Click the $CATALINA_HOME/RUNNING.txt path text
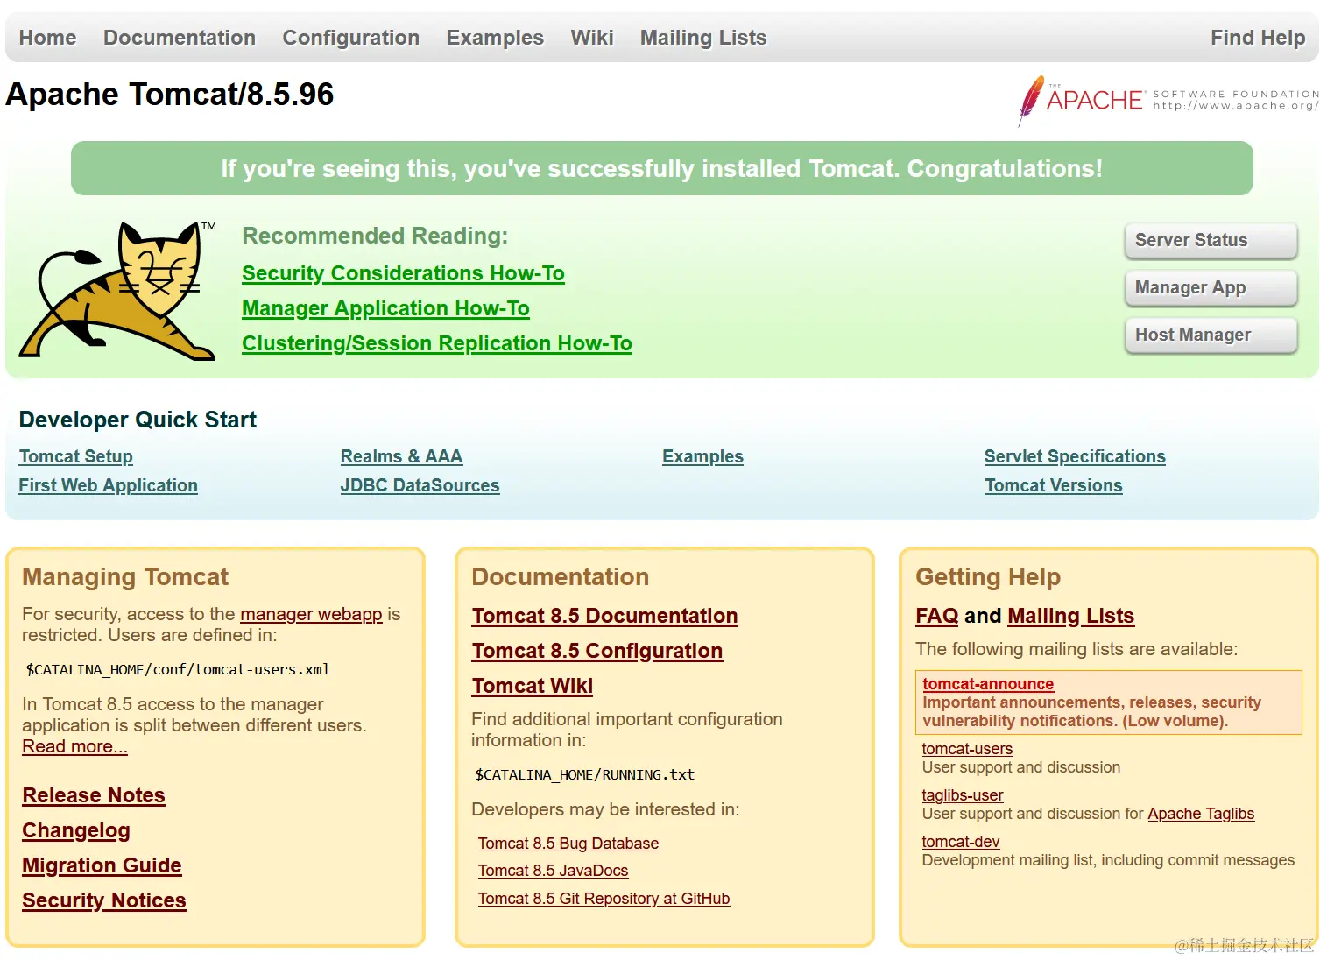 pos(585,774)
